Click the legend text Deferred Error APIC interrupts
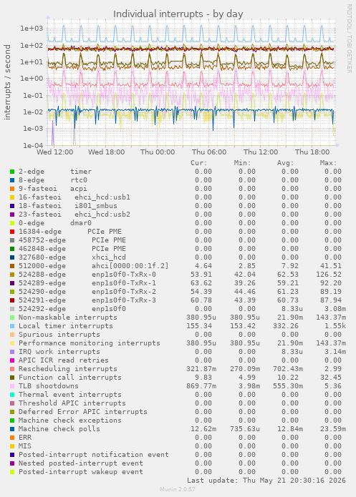The image size is (356, 497). 83,412
